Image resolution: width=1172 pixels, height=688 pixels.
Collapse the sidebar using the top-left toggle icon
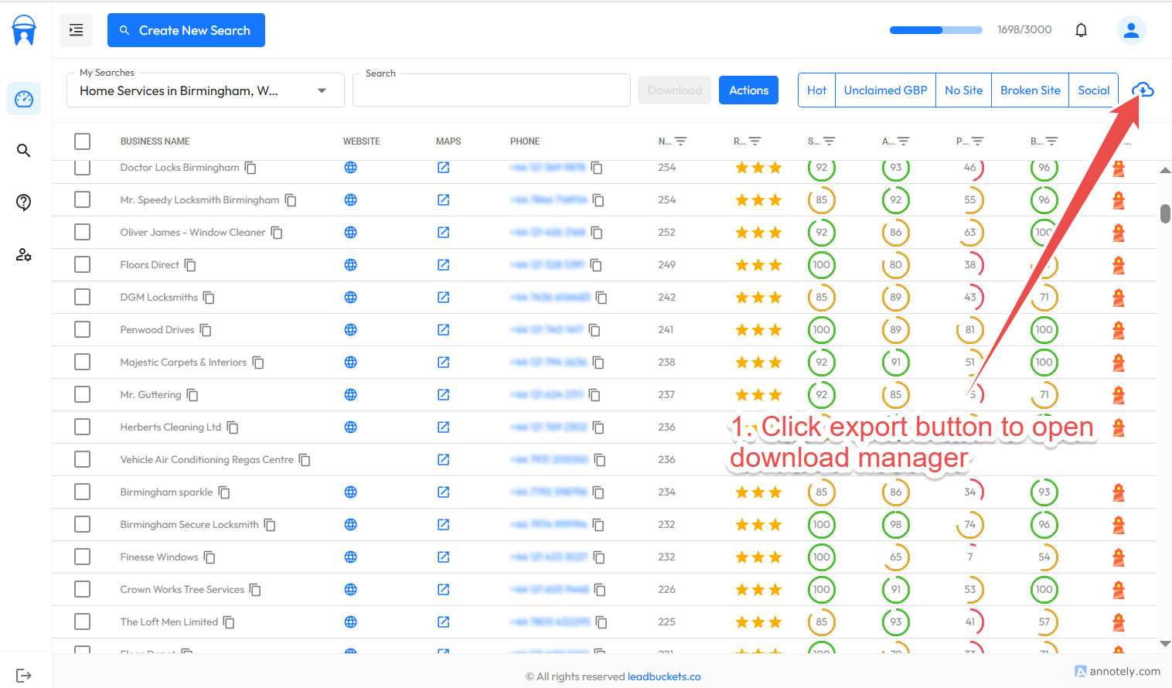[76, 29]
